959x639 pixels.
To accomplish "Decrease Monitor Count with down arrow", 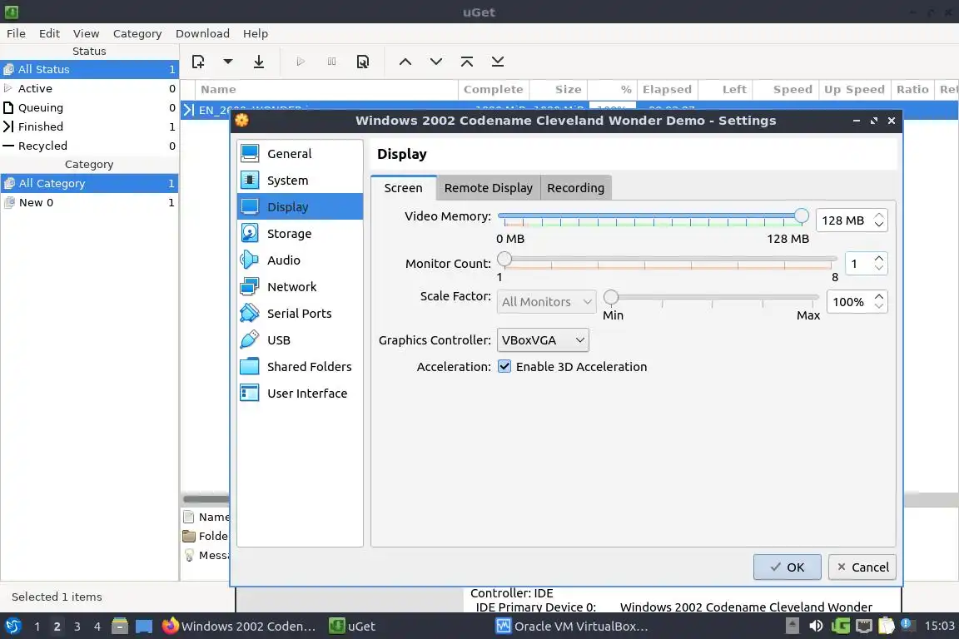I will tap(879, 268).
